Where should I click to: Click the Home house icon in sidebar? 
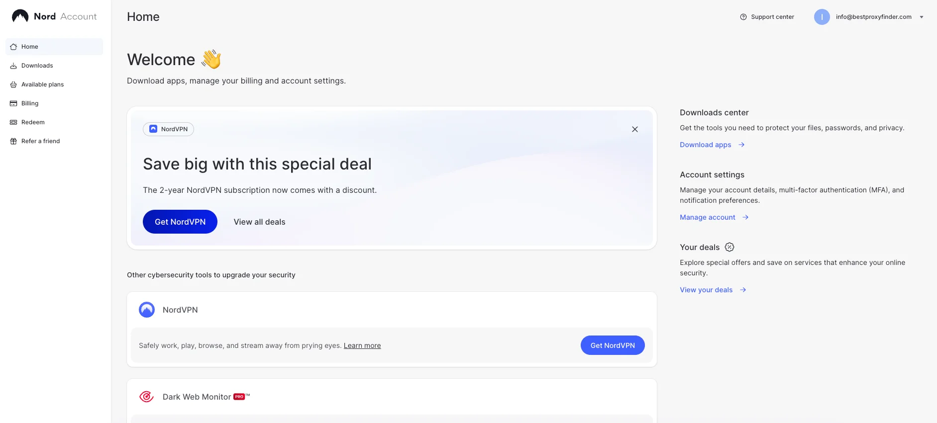(13, 47)
